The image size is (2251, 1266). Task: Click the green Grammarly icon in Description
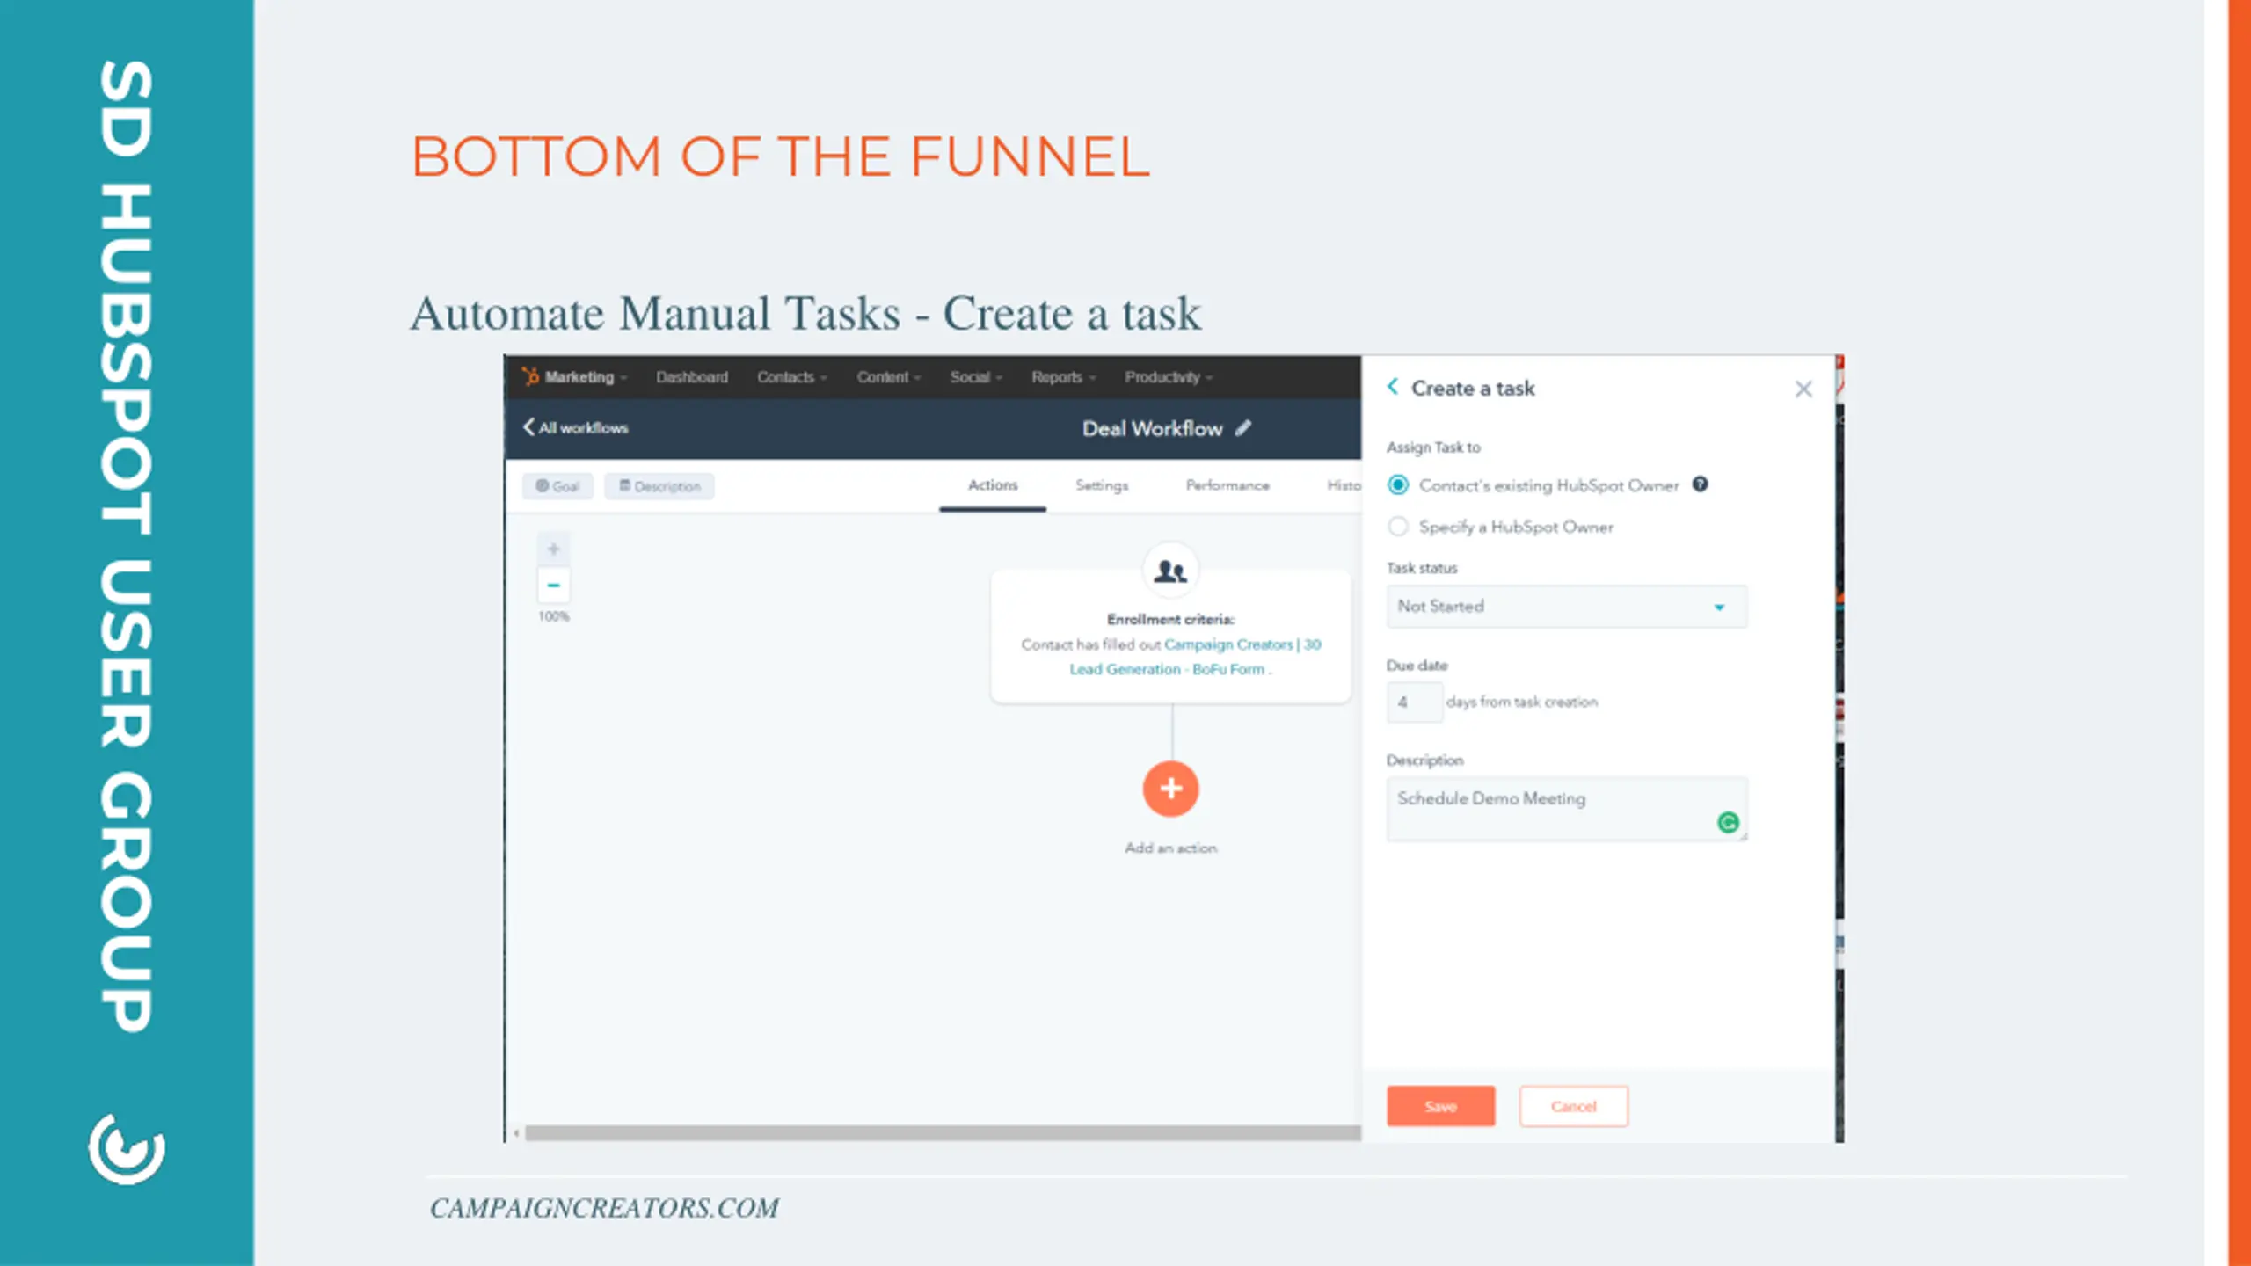point(1727,822)
